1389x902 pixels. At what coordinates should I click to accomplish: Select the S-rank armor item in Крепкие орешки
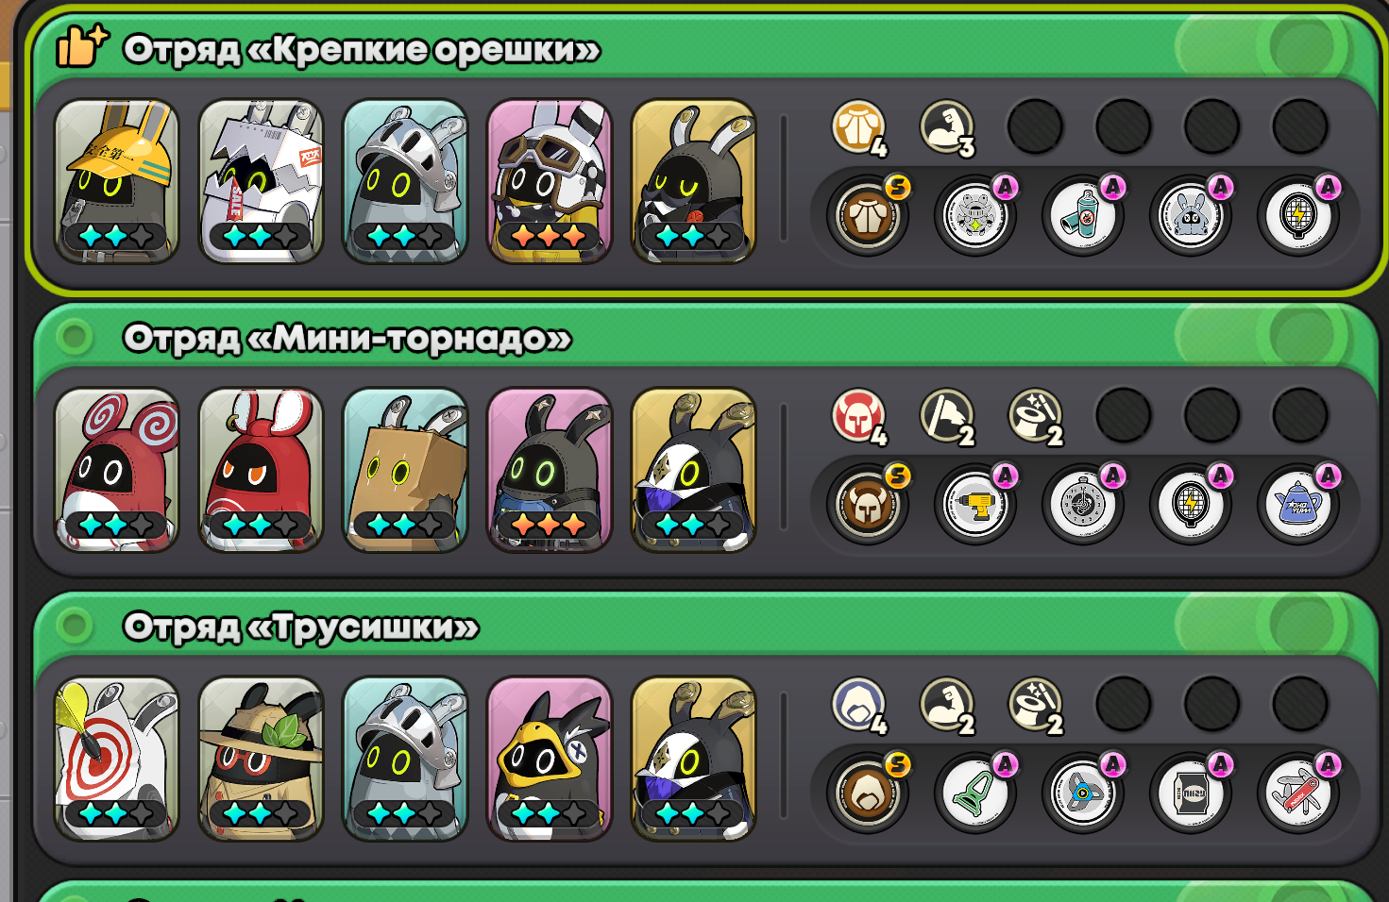point(868,215)
